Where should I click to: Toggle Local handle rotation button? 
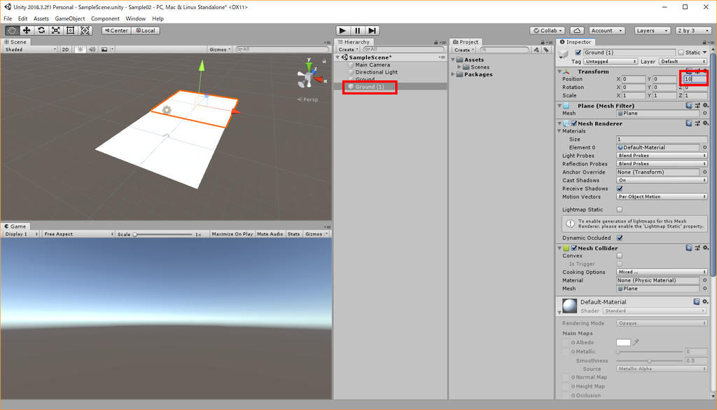point(146,31)
